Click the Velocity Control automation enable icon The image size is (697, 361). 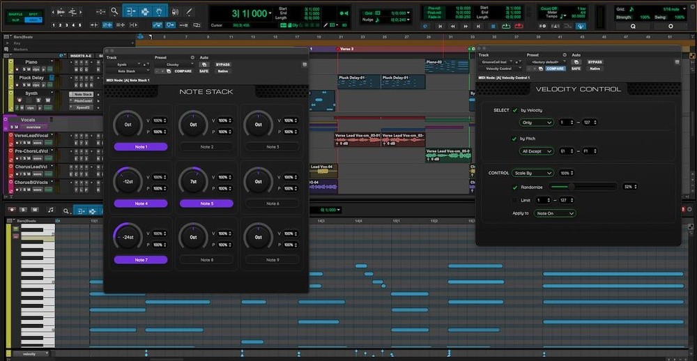(576, 62)
